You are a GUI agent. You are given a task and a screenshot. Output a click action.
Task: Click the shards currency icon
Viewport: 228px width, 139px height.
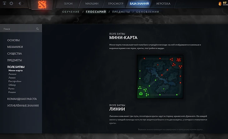pyautogui.click(x=220, y=4)
